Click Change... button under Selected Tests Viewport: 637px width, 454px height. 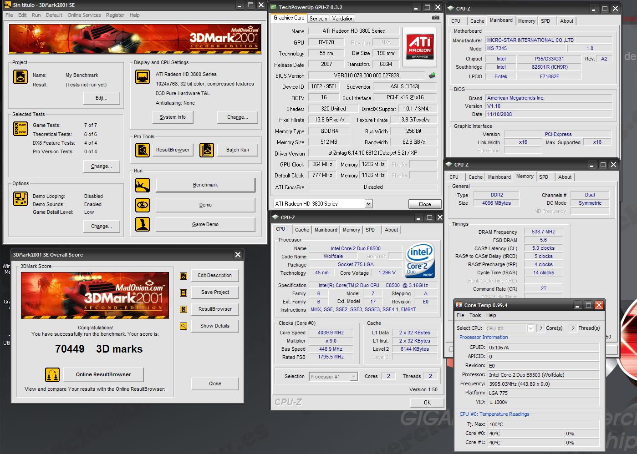pyautogui.click(x=102, y=166)
